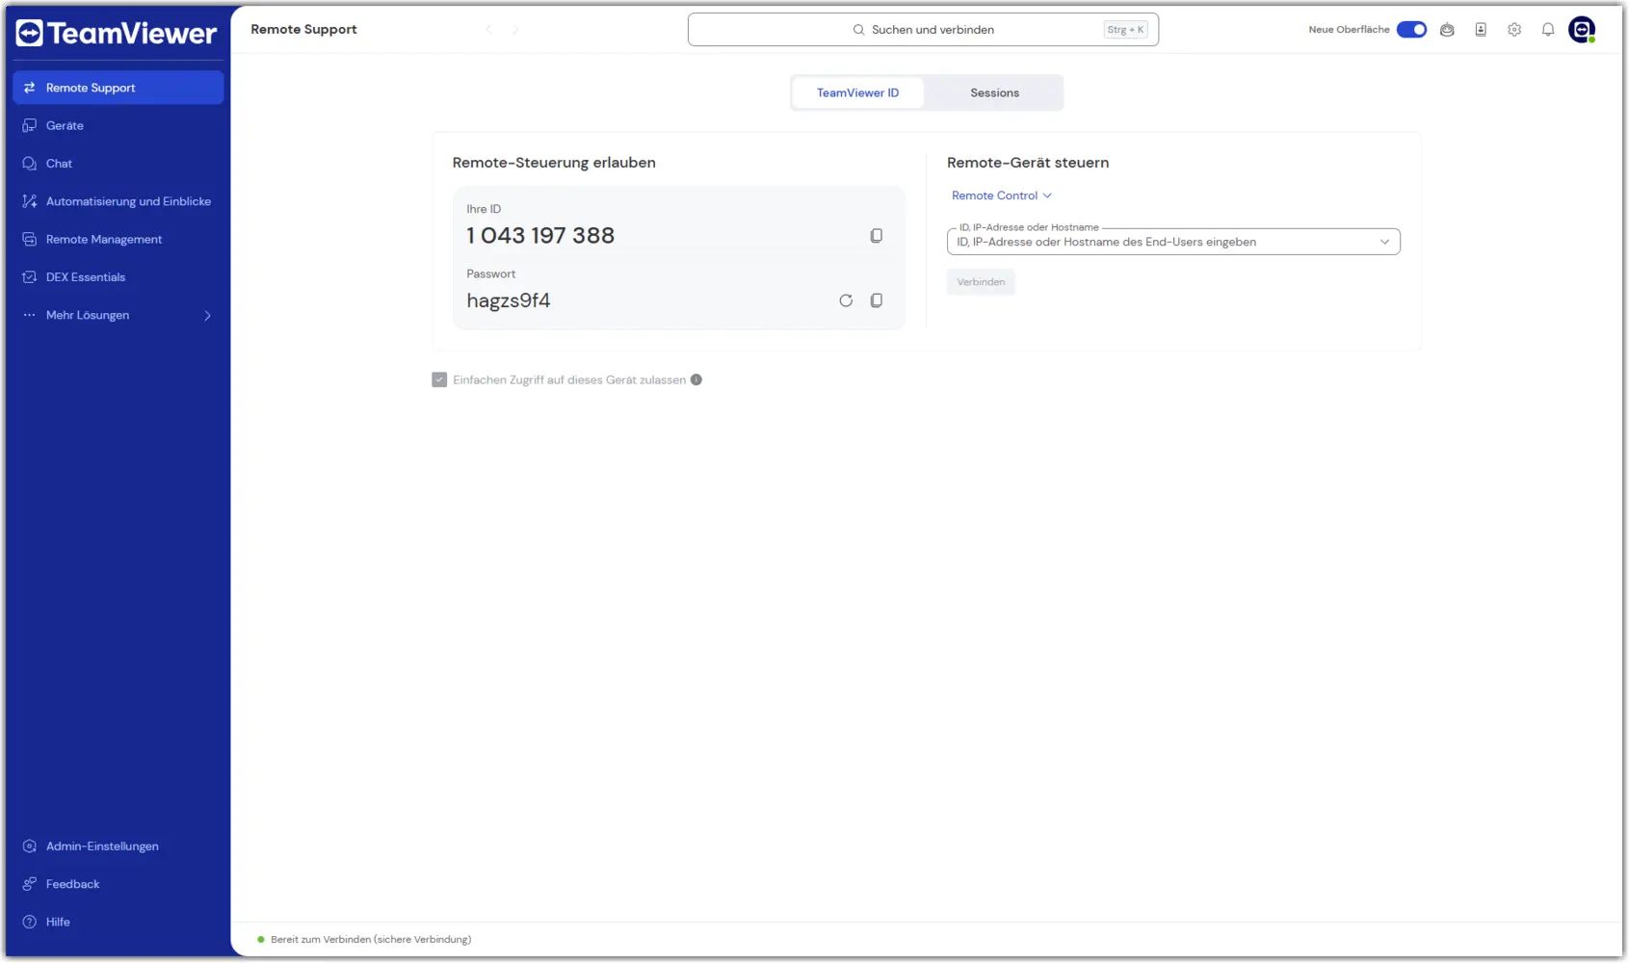Expand Mehr Lösungen submenu arrow

[207, 315]
